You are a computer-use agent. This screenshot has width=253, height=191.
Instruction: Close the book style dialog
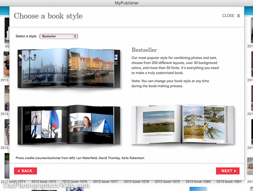231,16
